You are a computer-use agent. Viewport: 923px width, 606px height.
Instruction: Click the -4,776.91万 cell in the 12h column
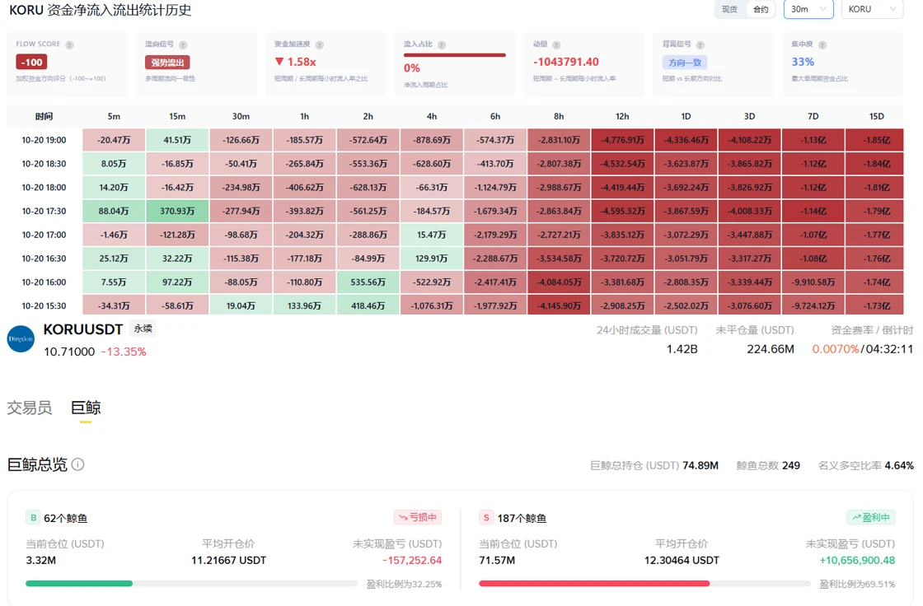pyautogui.click(x=622, y=140)
